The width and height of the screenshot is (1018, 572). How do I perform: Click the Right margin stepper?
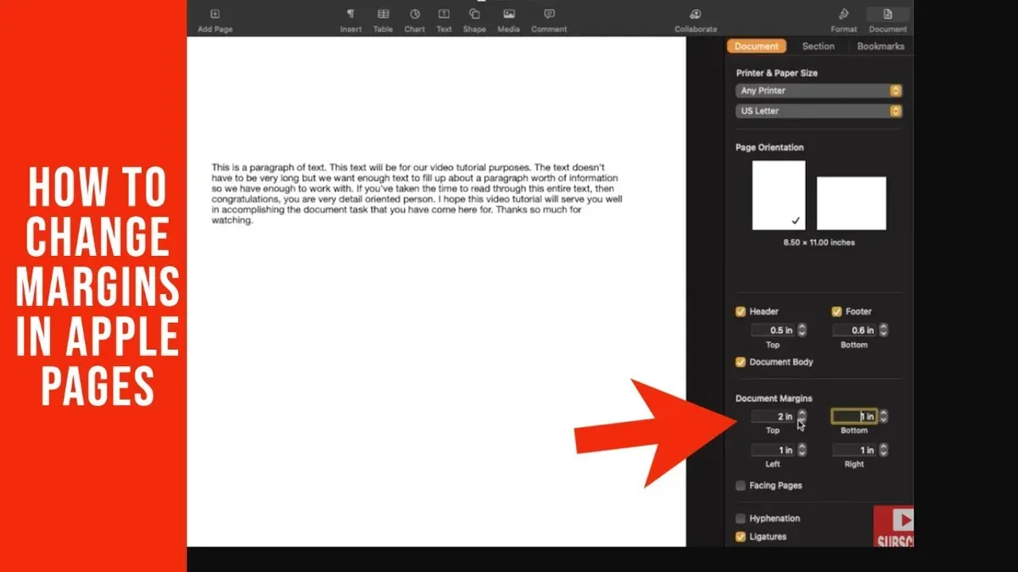pos(884,450)
